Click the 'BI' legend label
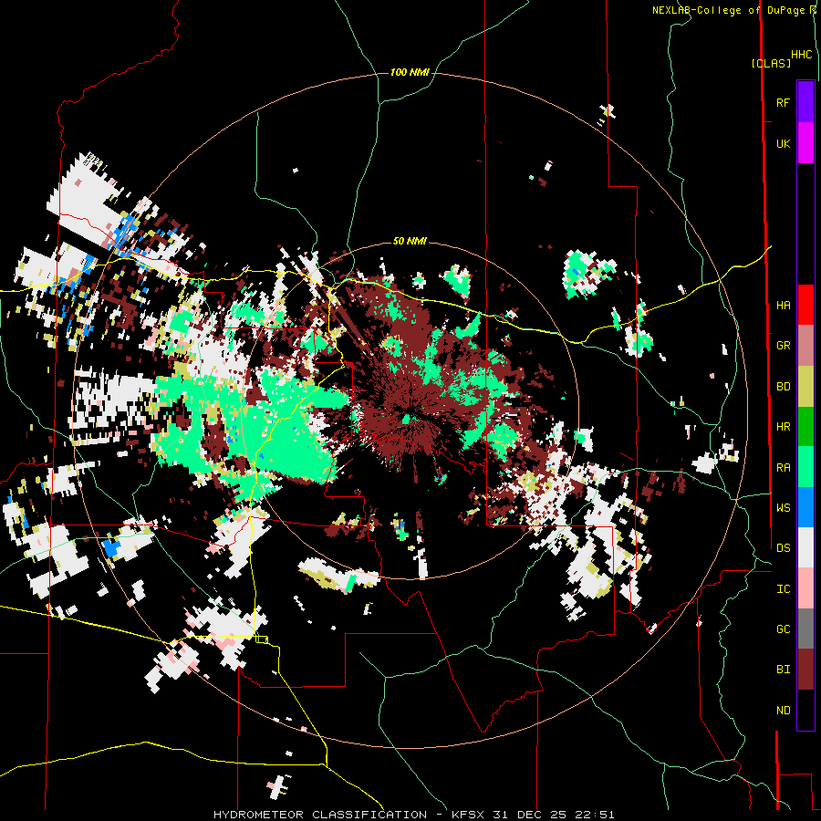Viewport: 821px width, 821px height. click(783, 670)
